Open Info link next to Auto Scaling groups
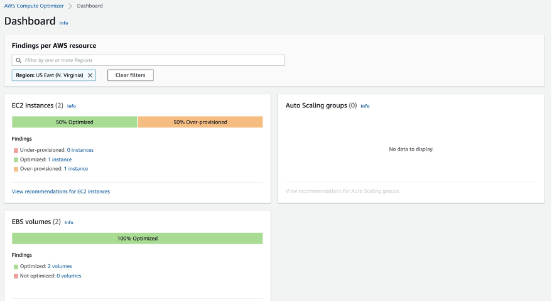This screenshot has width=552, height=302. click(365, 106)
